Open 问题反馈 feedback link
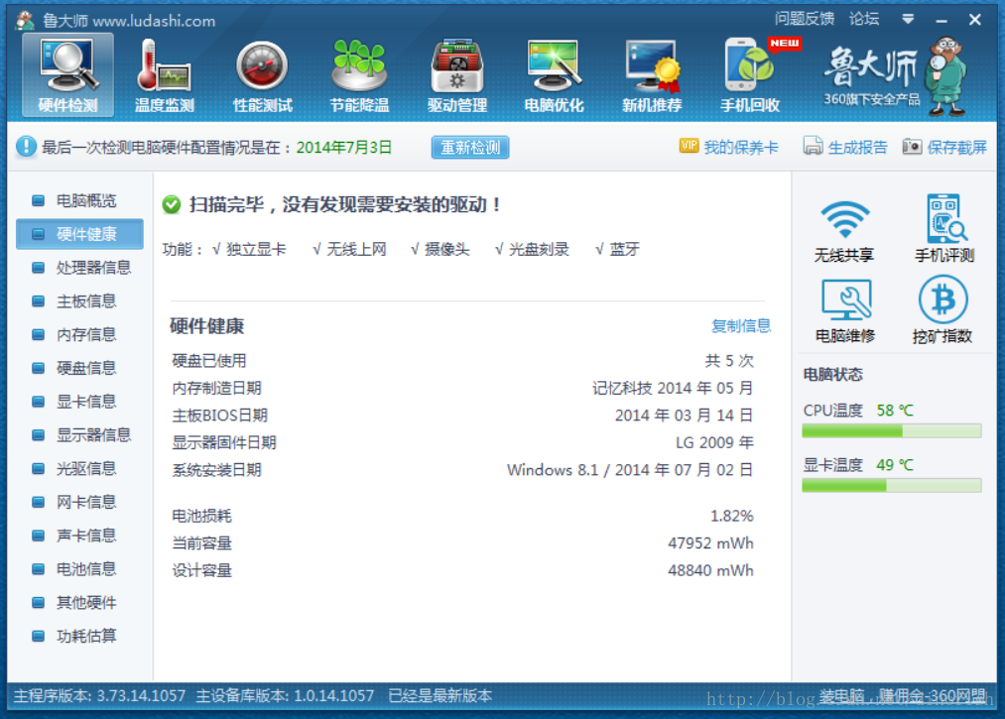 (x=805, y=19)
